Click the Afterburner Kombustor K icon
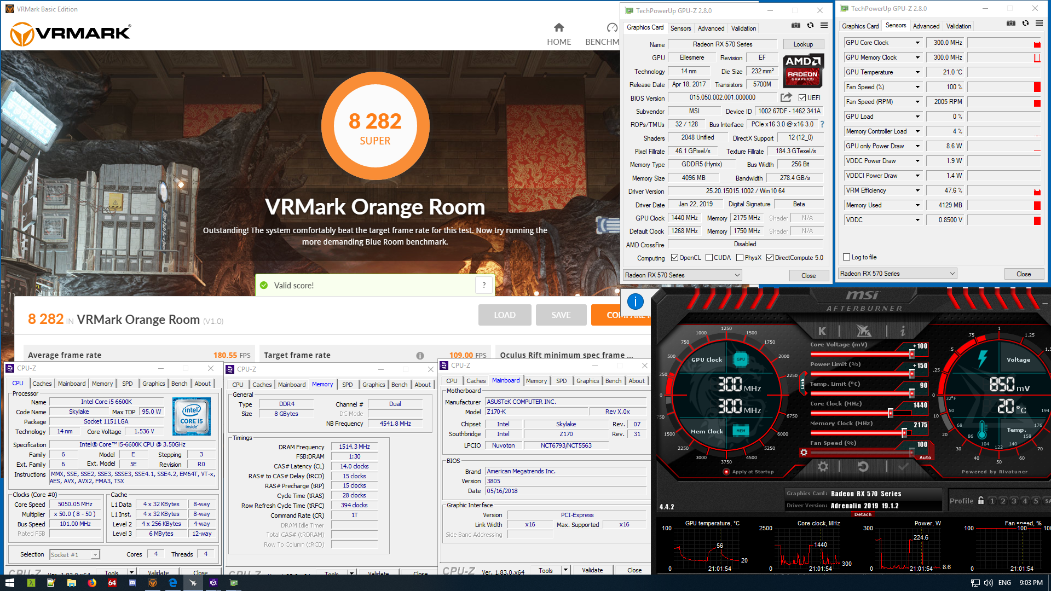This screenshot has width=1051, height=591. point(822,331)
